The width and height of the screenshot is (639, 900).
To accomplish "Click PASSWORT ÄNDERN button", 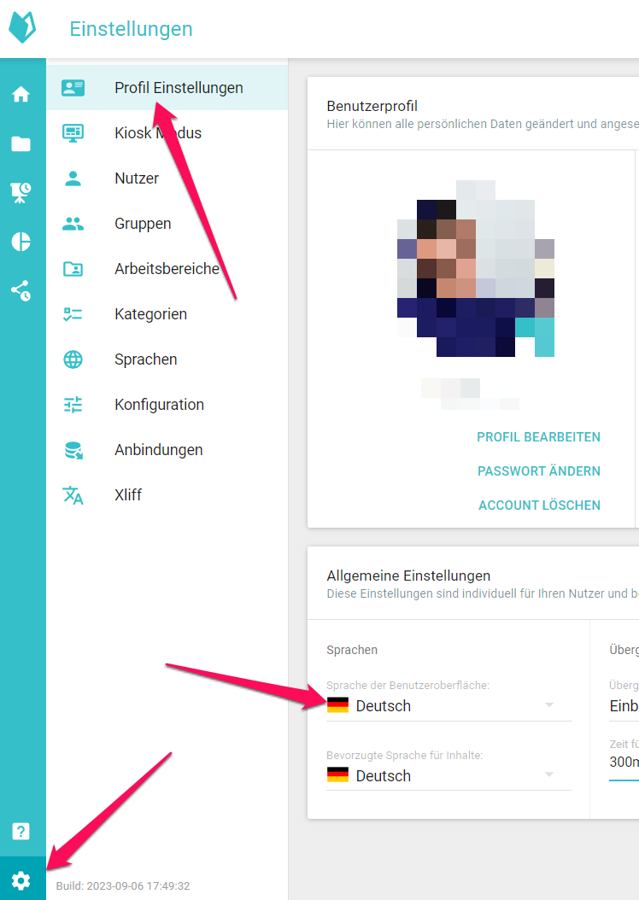I will 538,471.
